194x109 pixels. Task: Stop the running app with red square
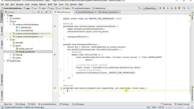click(x=179, y=8)
